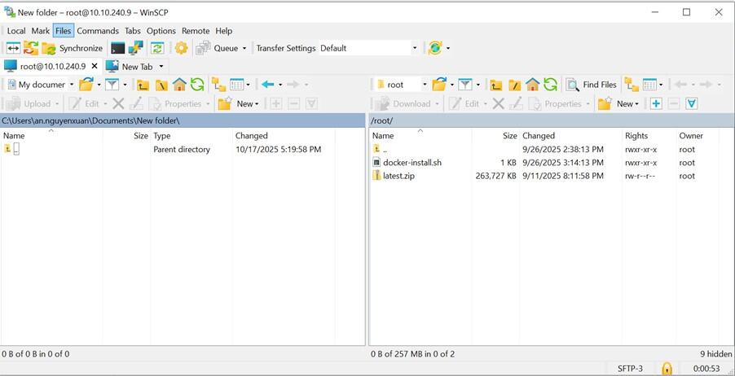Click the remote panel New button
The image size is (735, 376).
coord(618,103)
